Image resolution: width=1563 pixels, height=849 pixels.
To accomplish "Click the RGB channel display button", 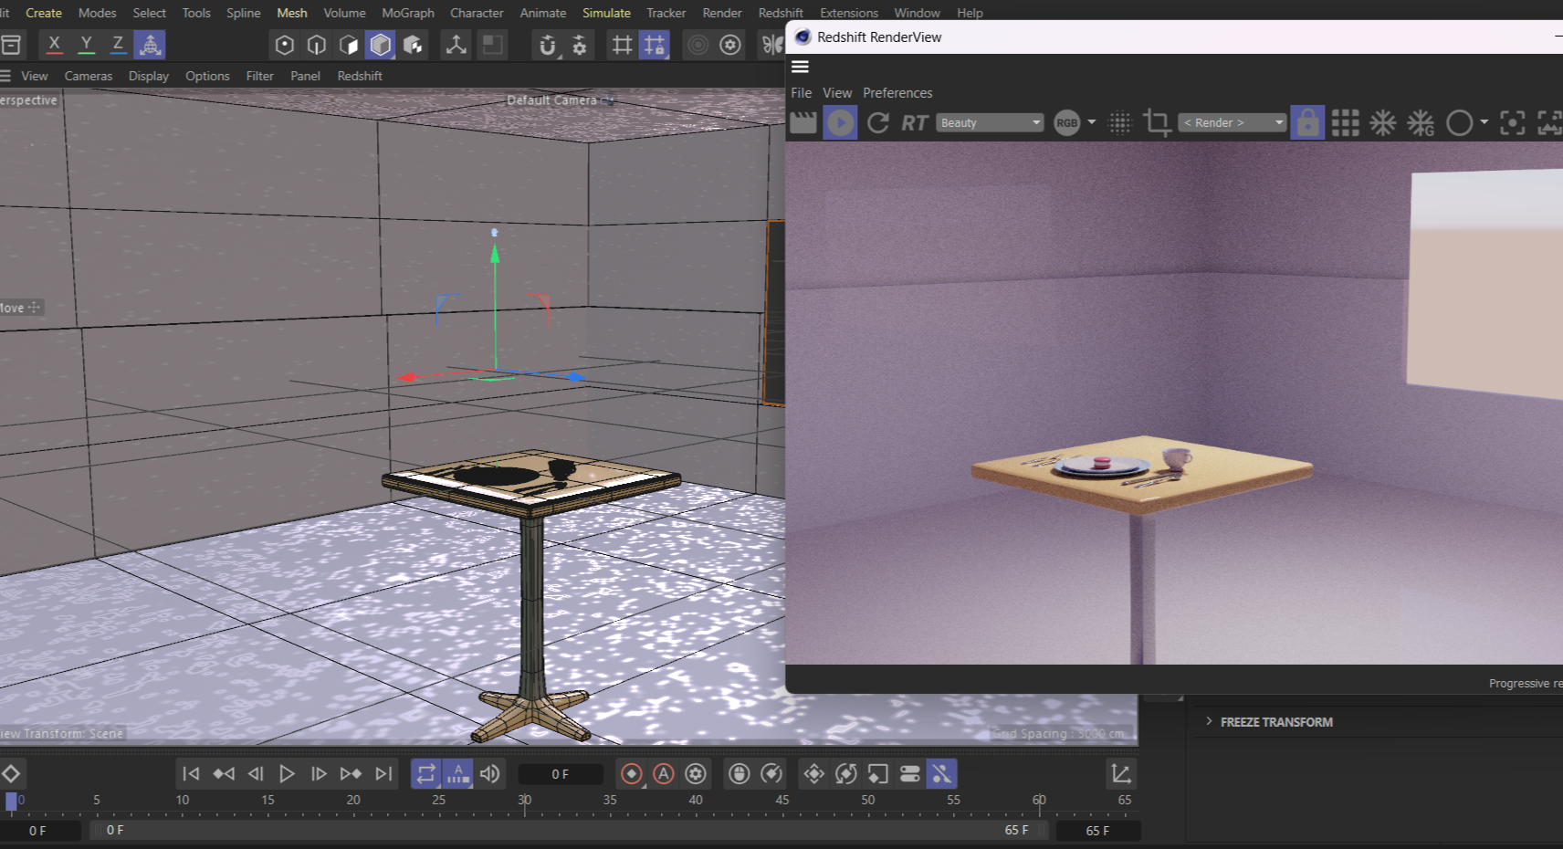I will [x=1066, y=122].
